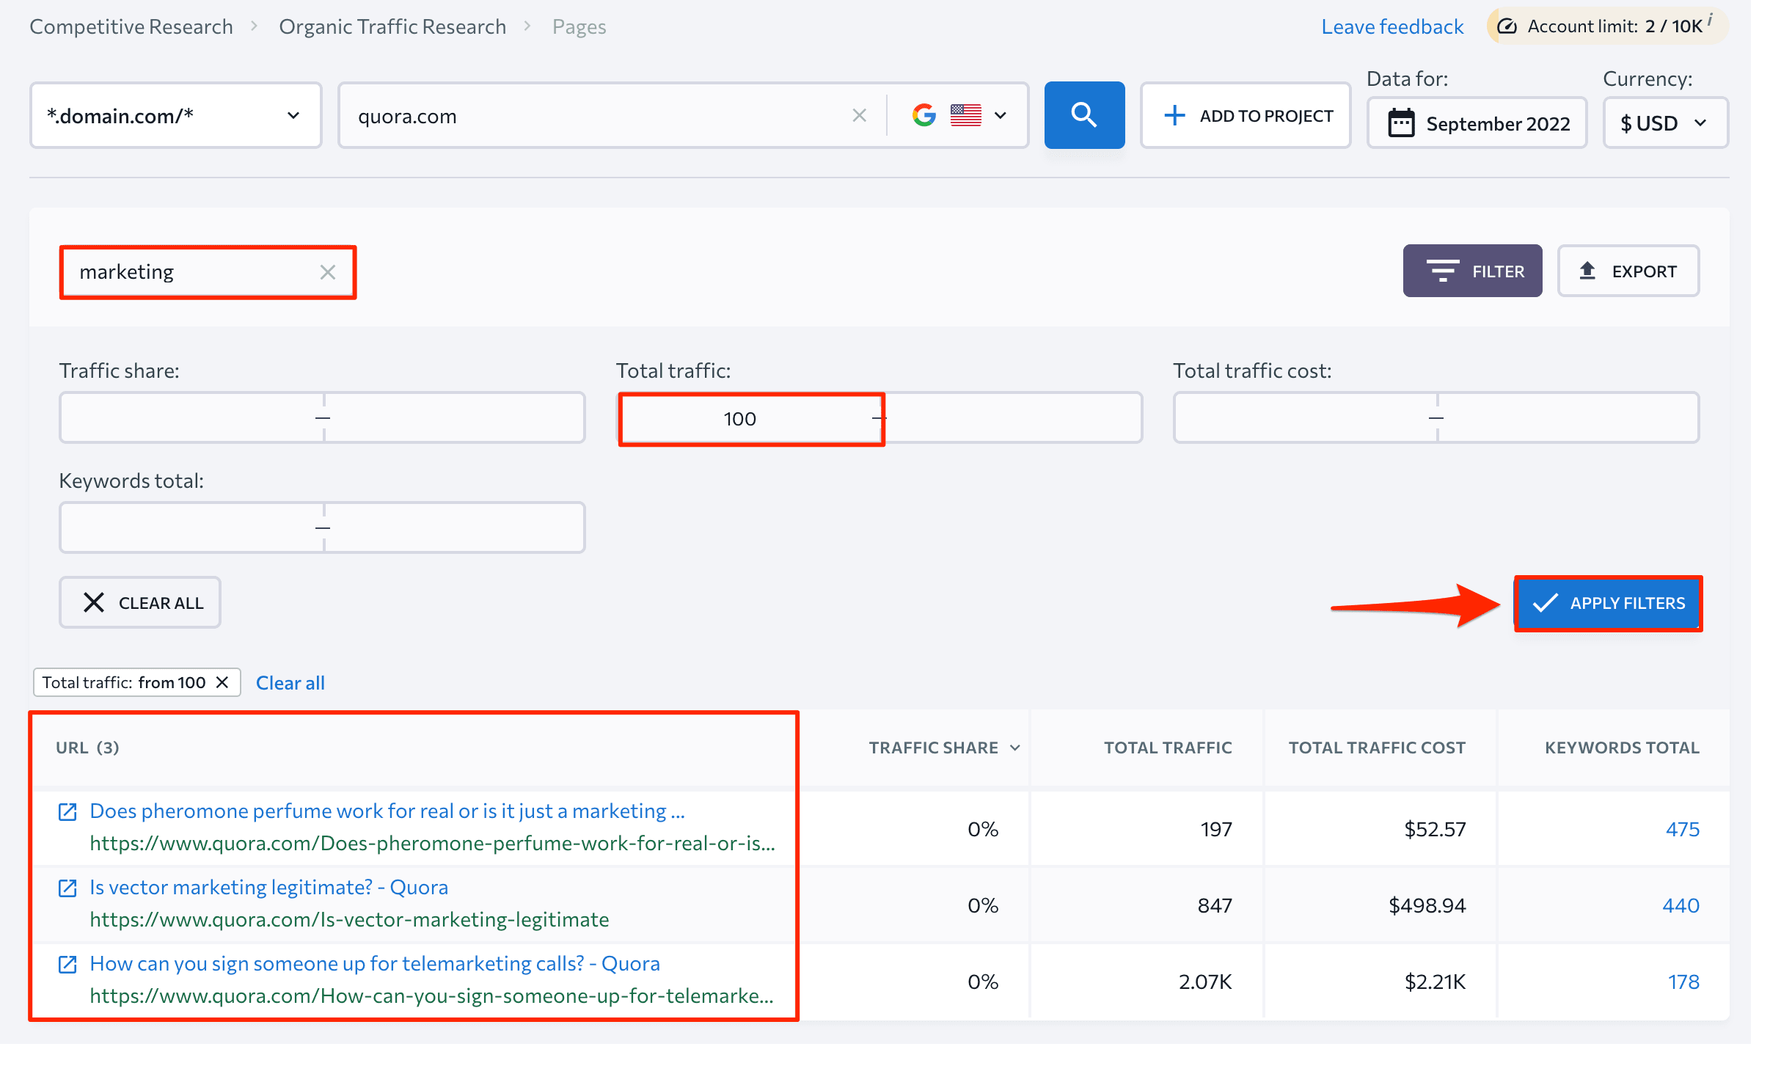Click total traffic value 2.07K

pos(1205,982)
